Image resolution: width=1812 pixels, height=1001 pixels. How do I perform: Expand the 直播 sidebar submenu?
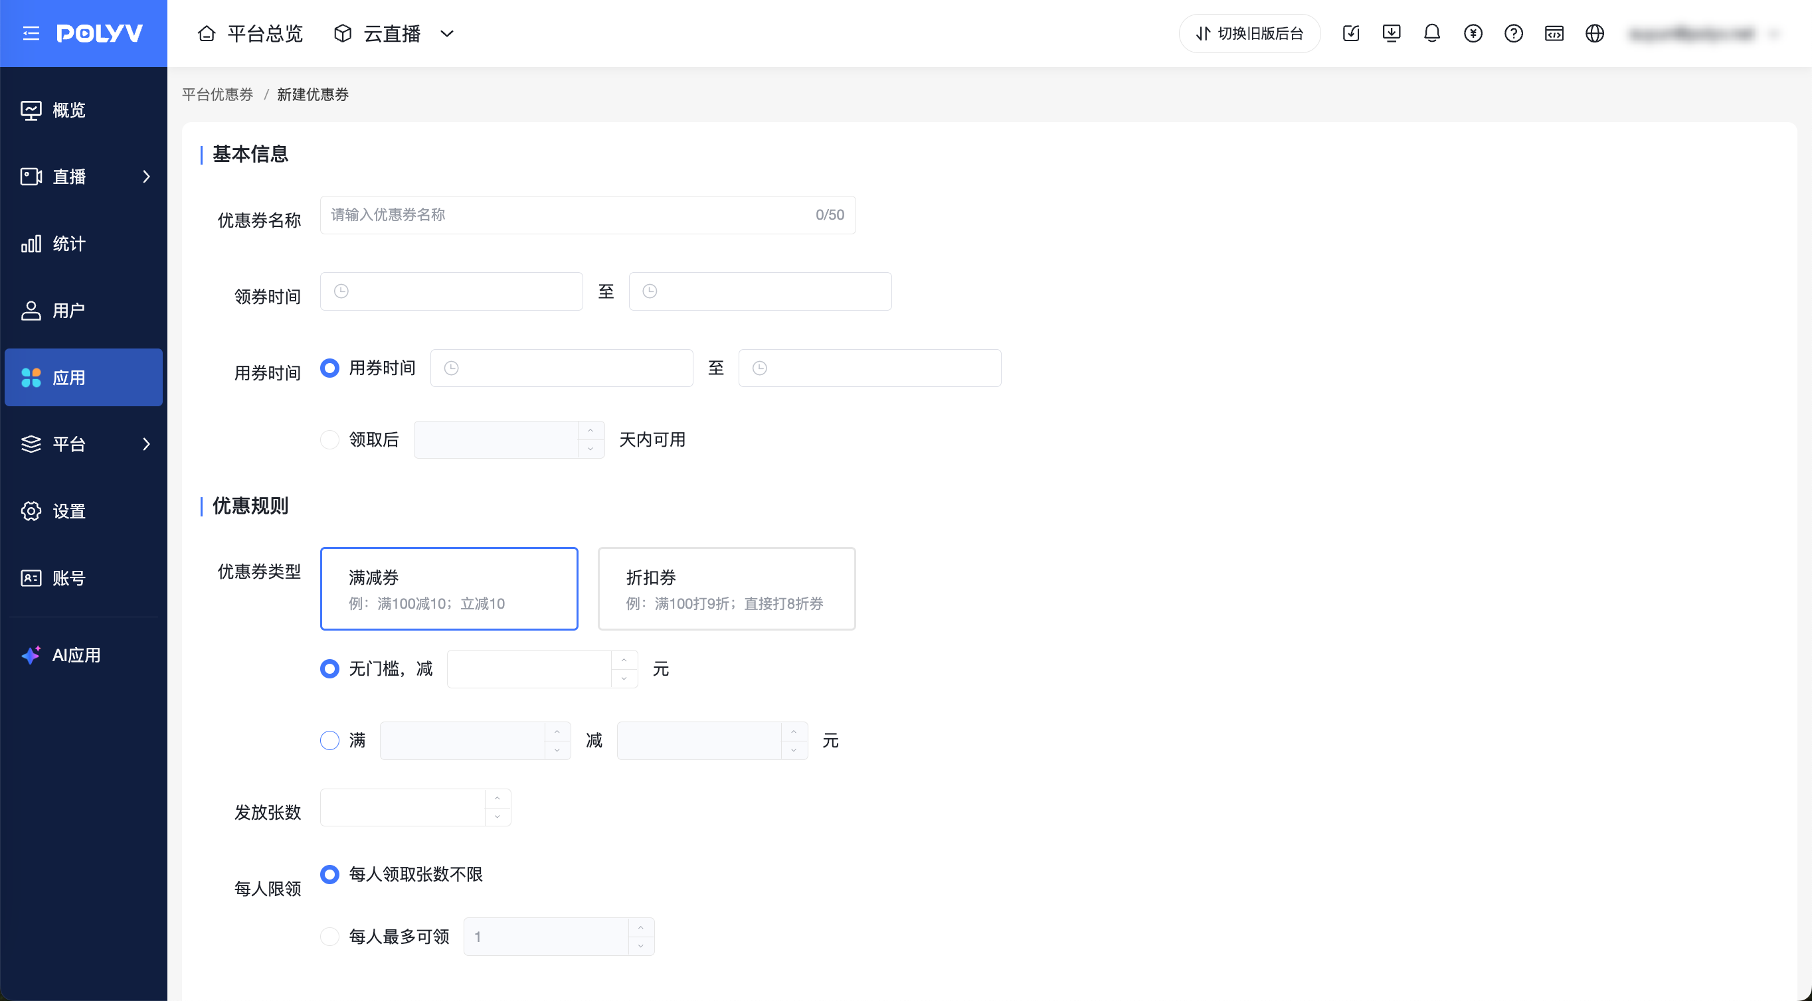tap(146, 177)
